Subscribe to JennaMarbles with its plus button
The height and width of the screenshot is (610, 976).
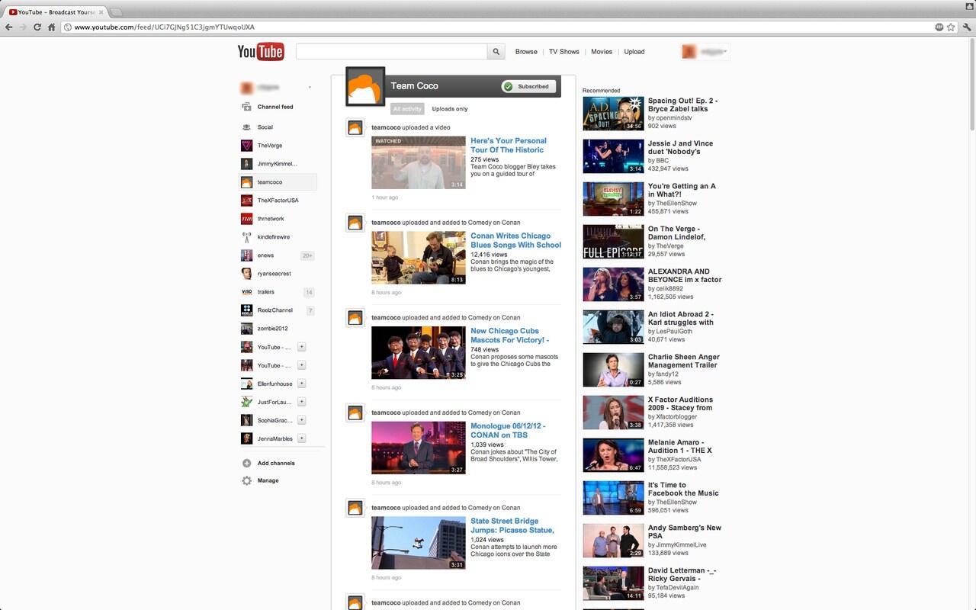302,438
